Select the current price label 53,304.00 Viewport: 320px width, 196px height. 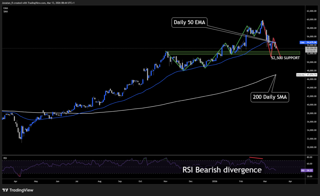[x=311, y=48]
